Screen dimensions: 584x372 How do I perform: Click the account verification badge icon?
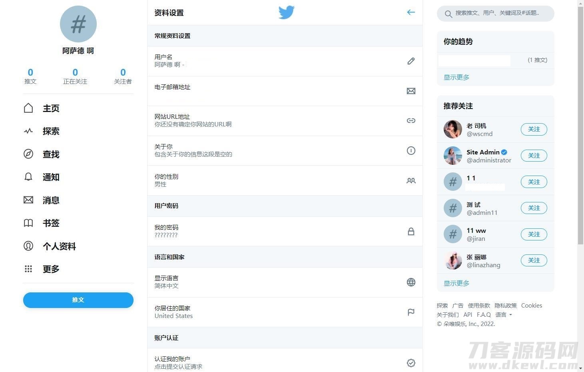click(x=411, y=363)
